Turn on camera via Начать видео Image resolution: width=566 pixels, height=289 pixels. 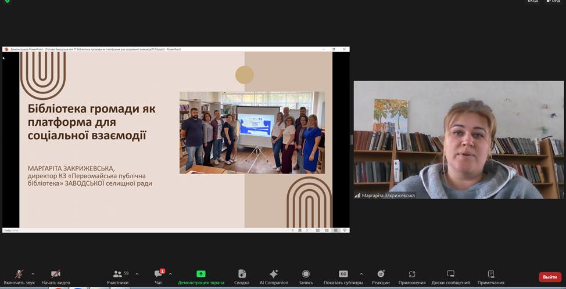[x=56, y=277]
